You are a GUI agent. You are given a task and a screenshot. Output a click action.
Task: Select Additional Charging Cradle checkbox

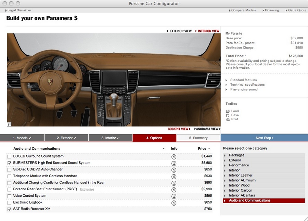coord(9,183)
